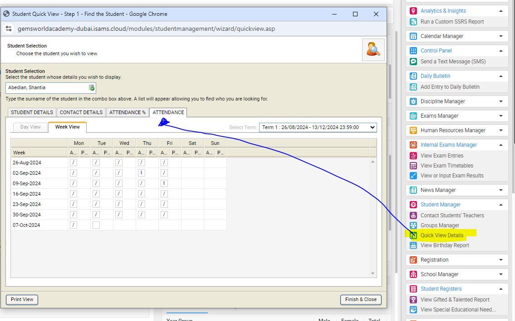Click the View Exam Timetables icon
Image resolution: width=515 pixels, height=321 pixels.
pyautogui.click(x=413, y=166)
